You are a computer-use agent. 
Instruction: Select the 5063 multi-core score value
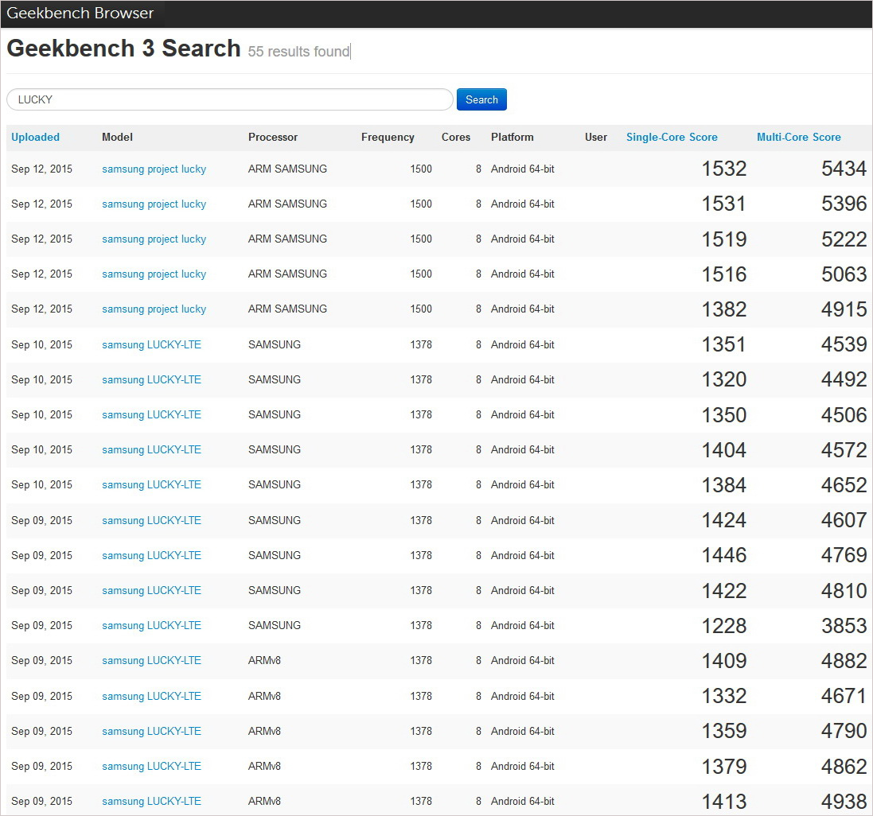click(844, 274)
